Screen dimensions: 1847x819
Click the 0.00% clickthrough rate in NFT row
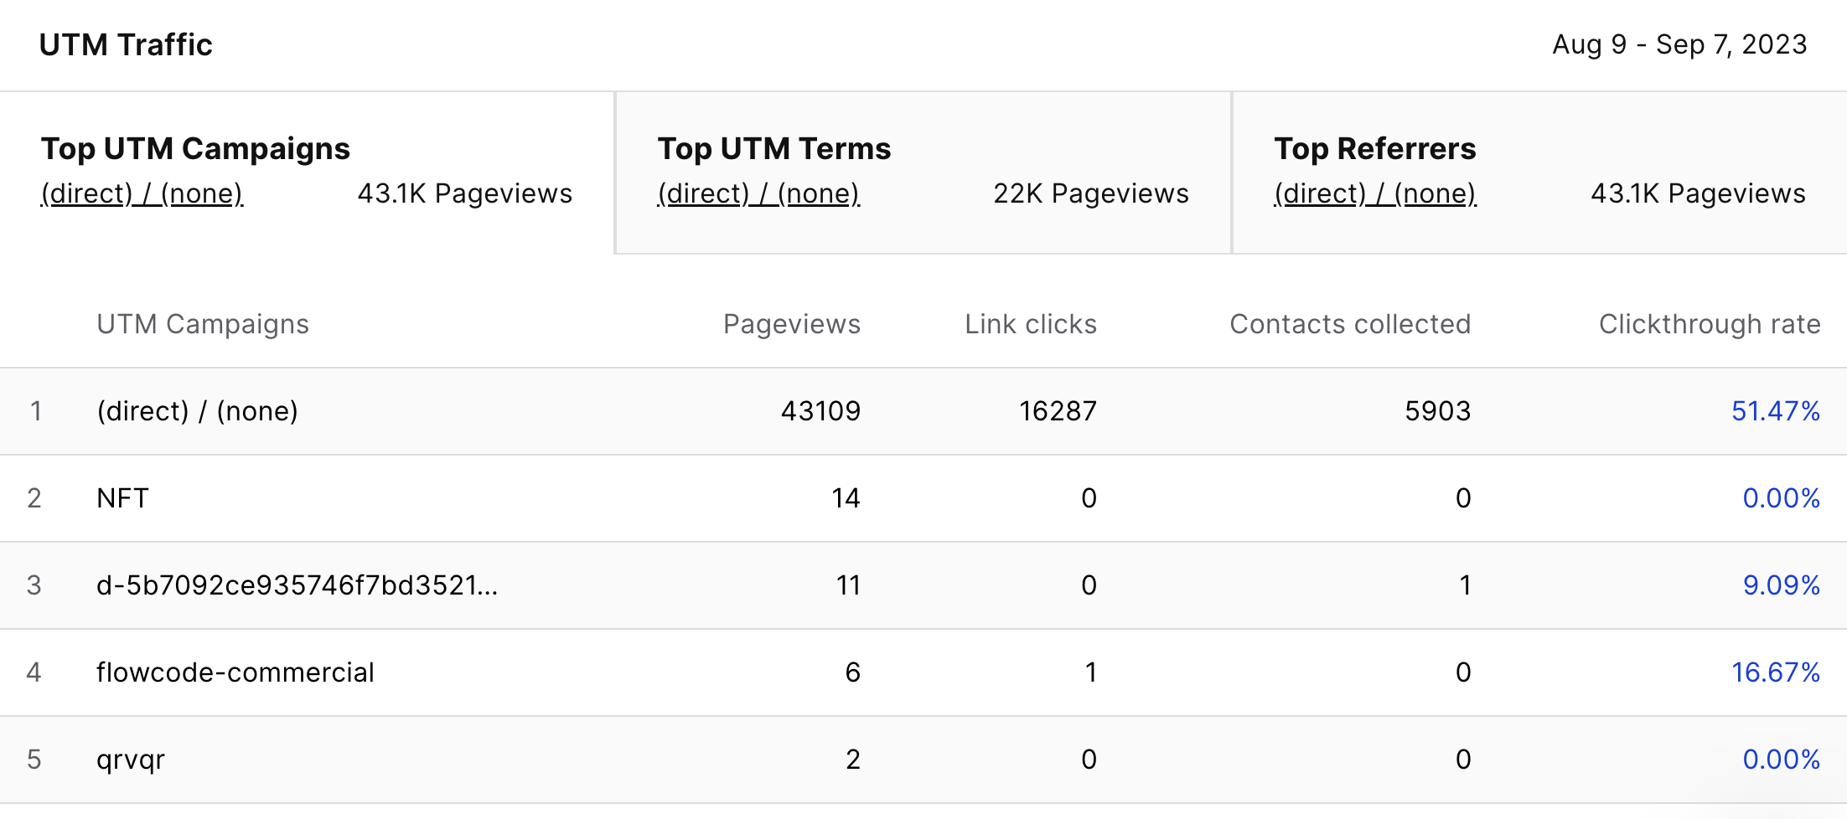click(x=1782, y=498)
